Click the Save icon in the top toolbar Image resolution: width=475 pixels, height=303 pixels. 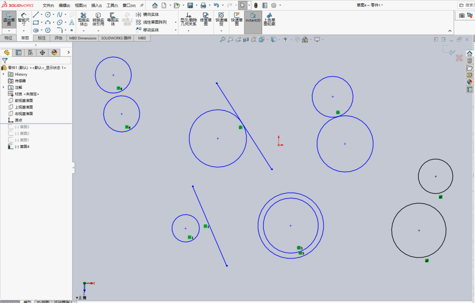click(190, 6)
